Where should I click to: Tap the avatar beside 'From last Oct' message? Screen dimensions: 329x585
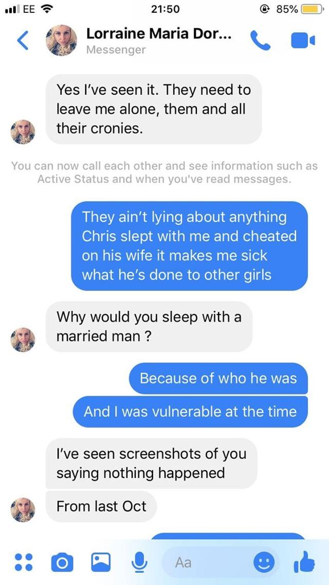23,510
